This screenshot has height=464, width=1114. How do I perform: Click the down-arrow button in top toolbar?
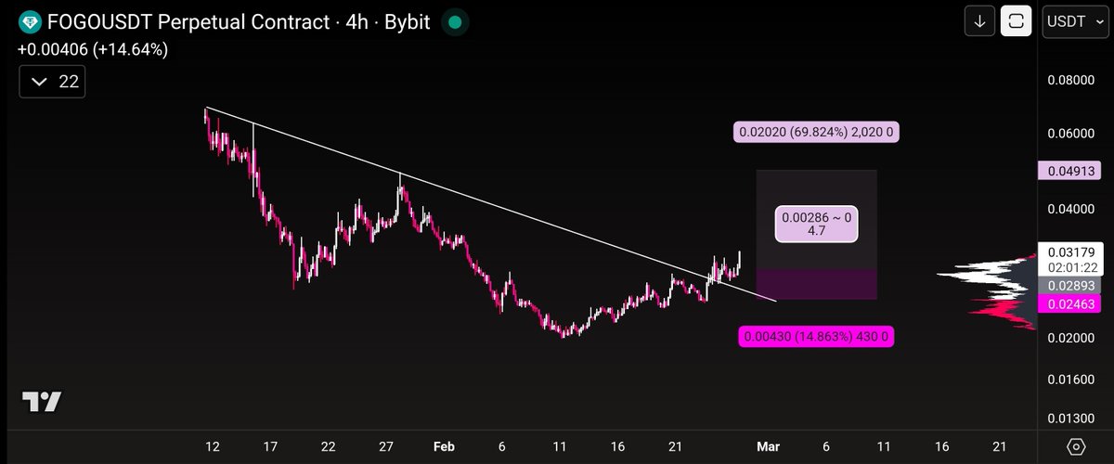pyautogui.click(x=979, y=20)
